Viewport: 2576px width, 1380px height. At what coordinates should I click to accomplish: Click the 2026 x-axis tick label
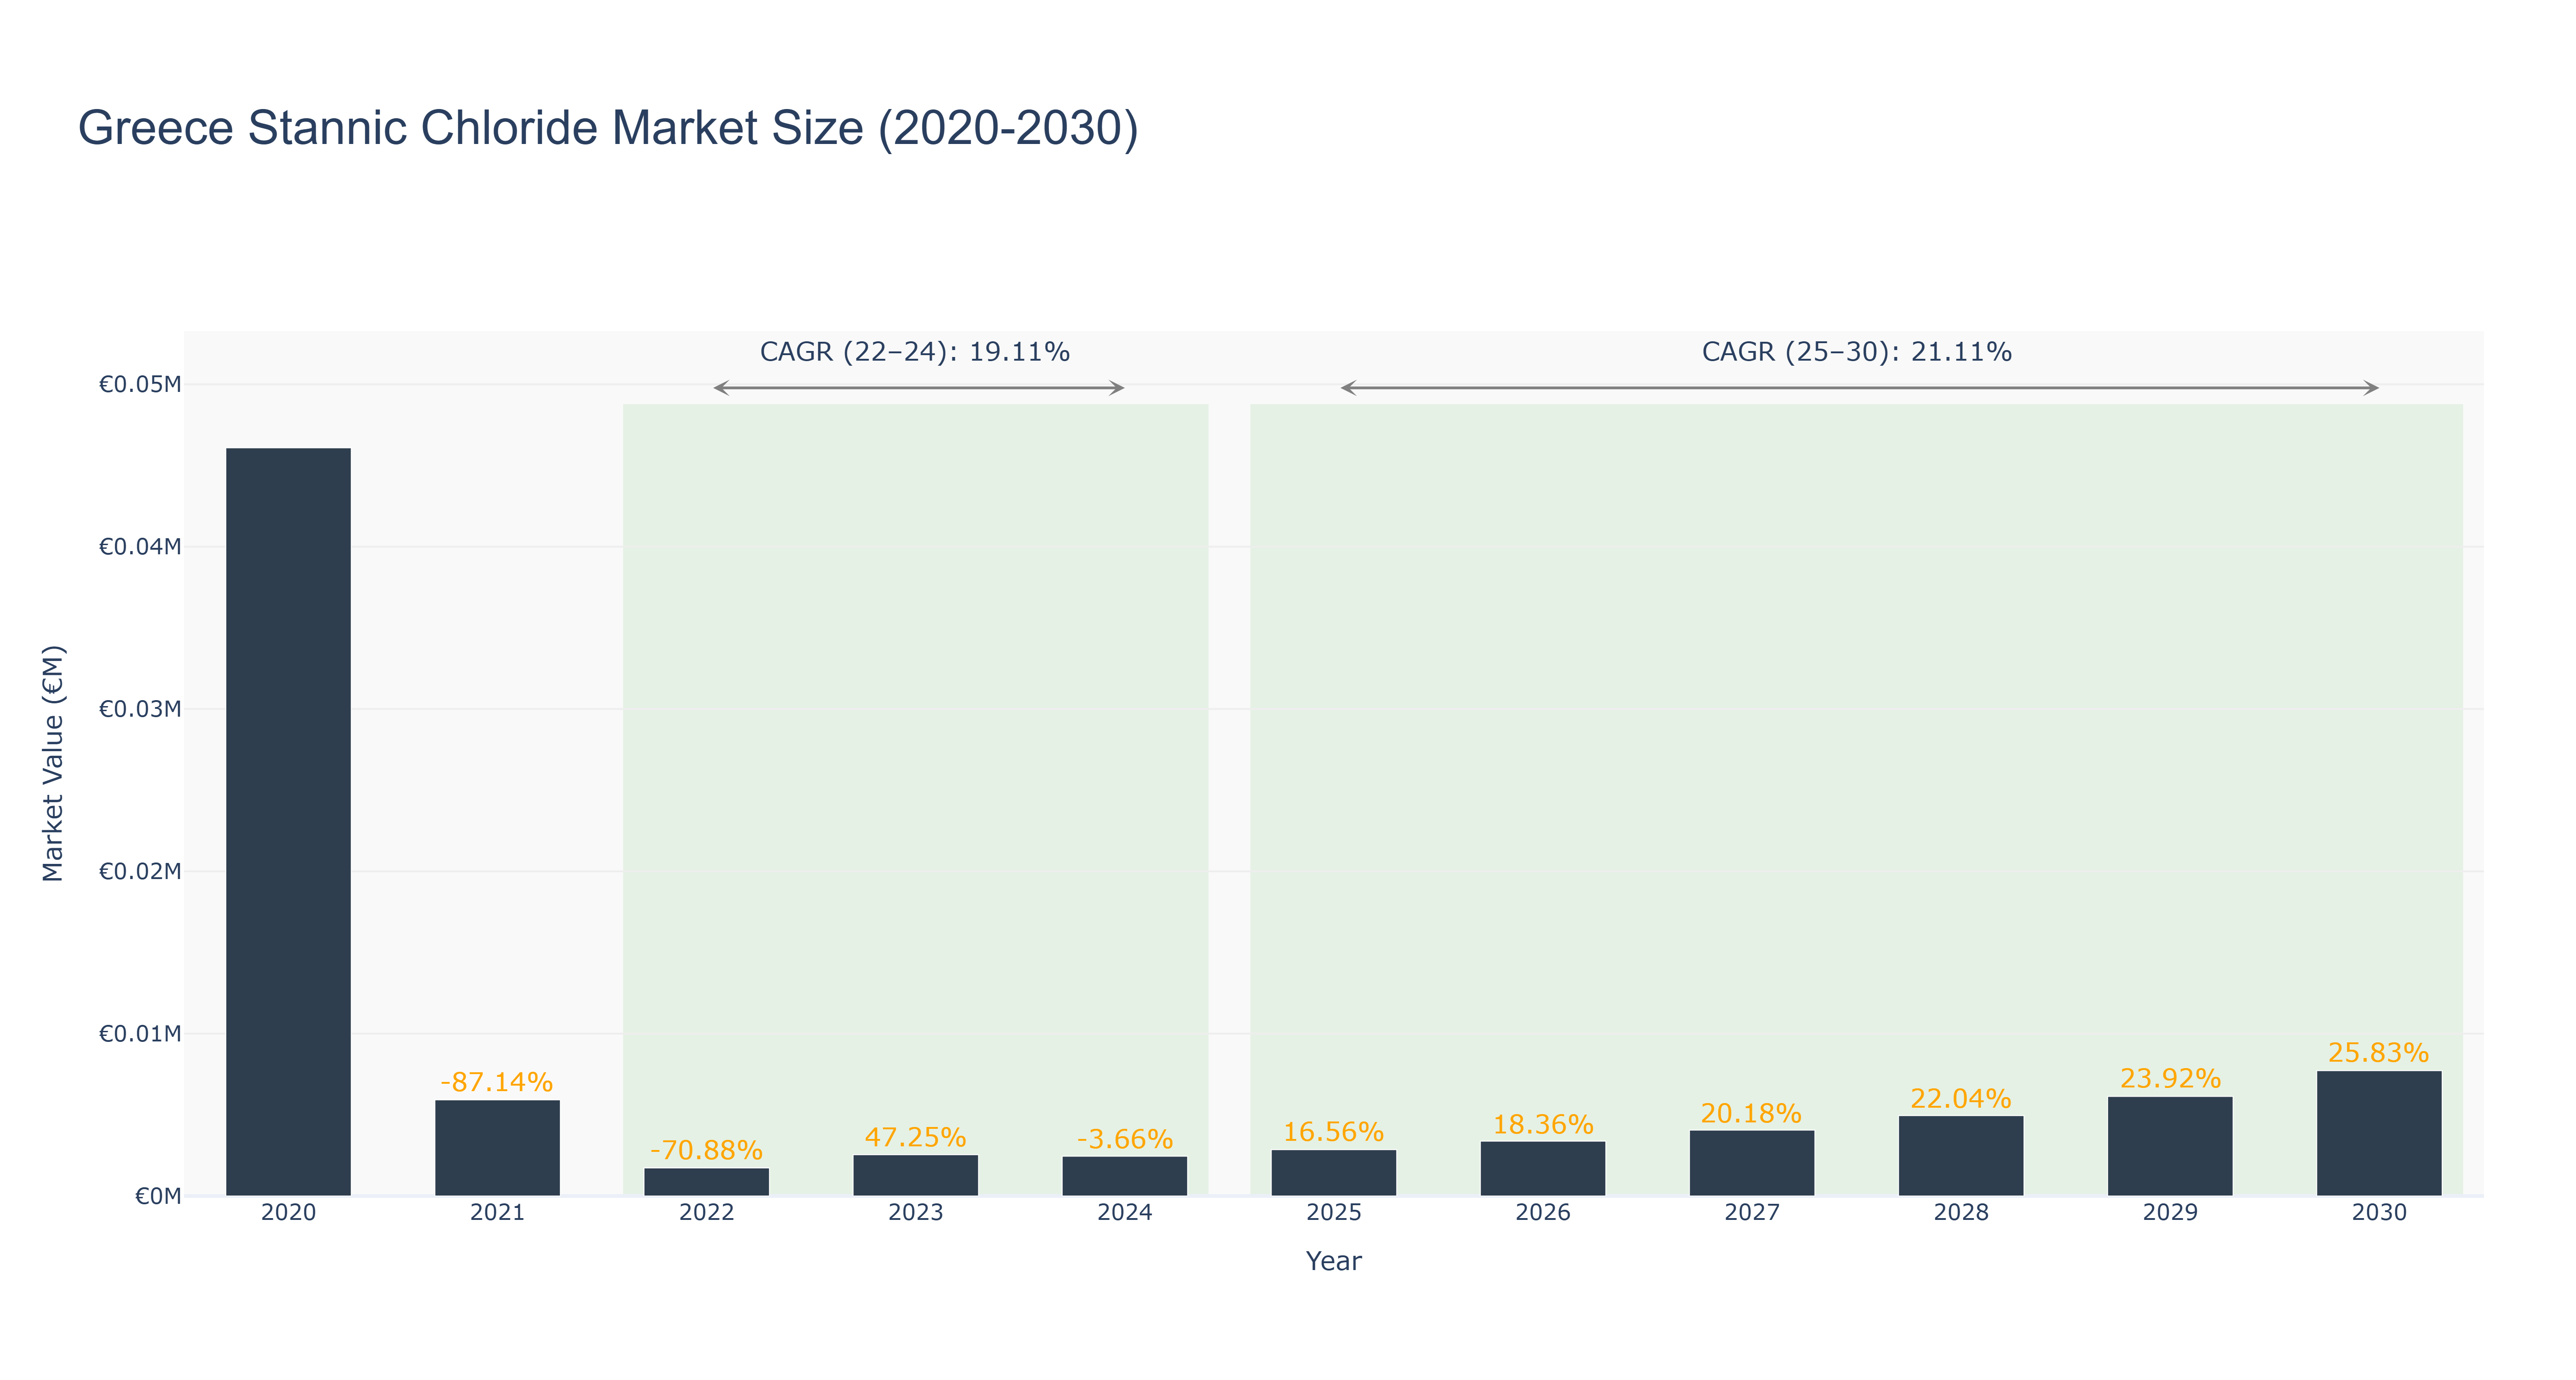(1543, 1213)
